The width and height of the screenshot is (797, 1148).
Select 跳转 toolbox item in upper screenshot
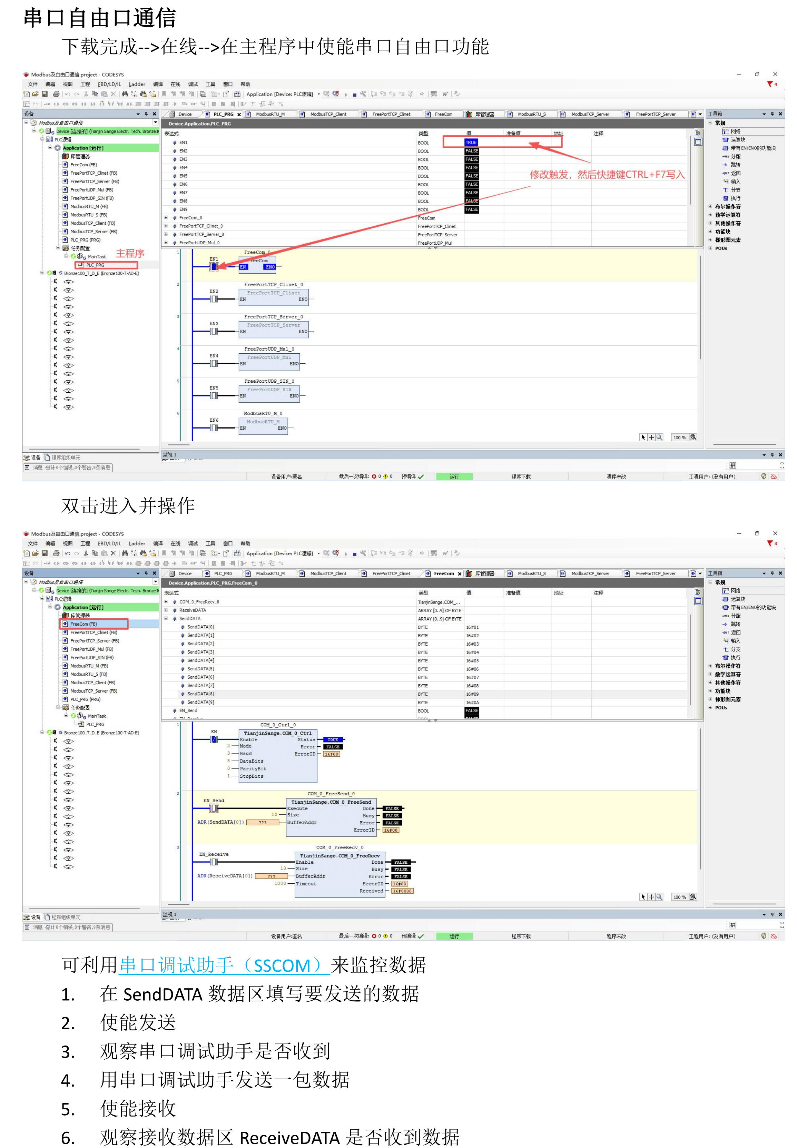click(x=731, y=165)
